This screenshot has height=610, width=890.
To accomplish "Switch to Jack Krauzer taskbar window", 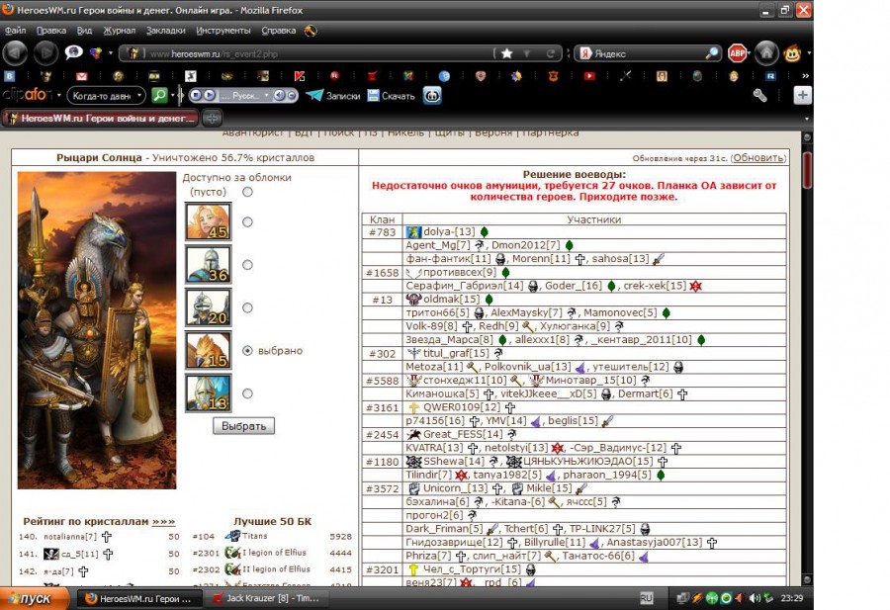I will tap(266, 599).
